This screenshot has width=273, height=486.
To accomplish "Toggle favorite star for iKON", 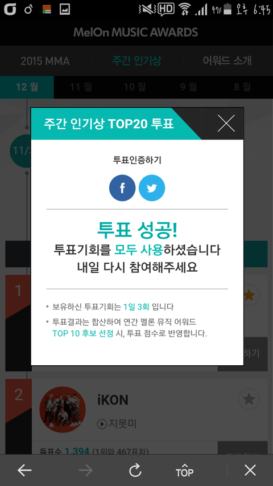I will 249,399.
